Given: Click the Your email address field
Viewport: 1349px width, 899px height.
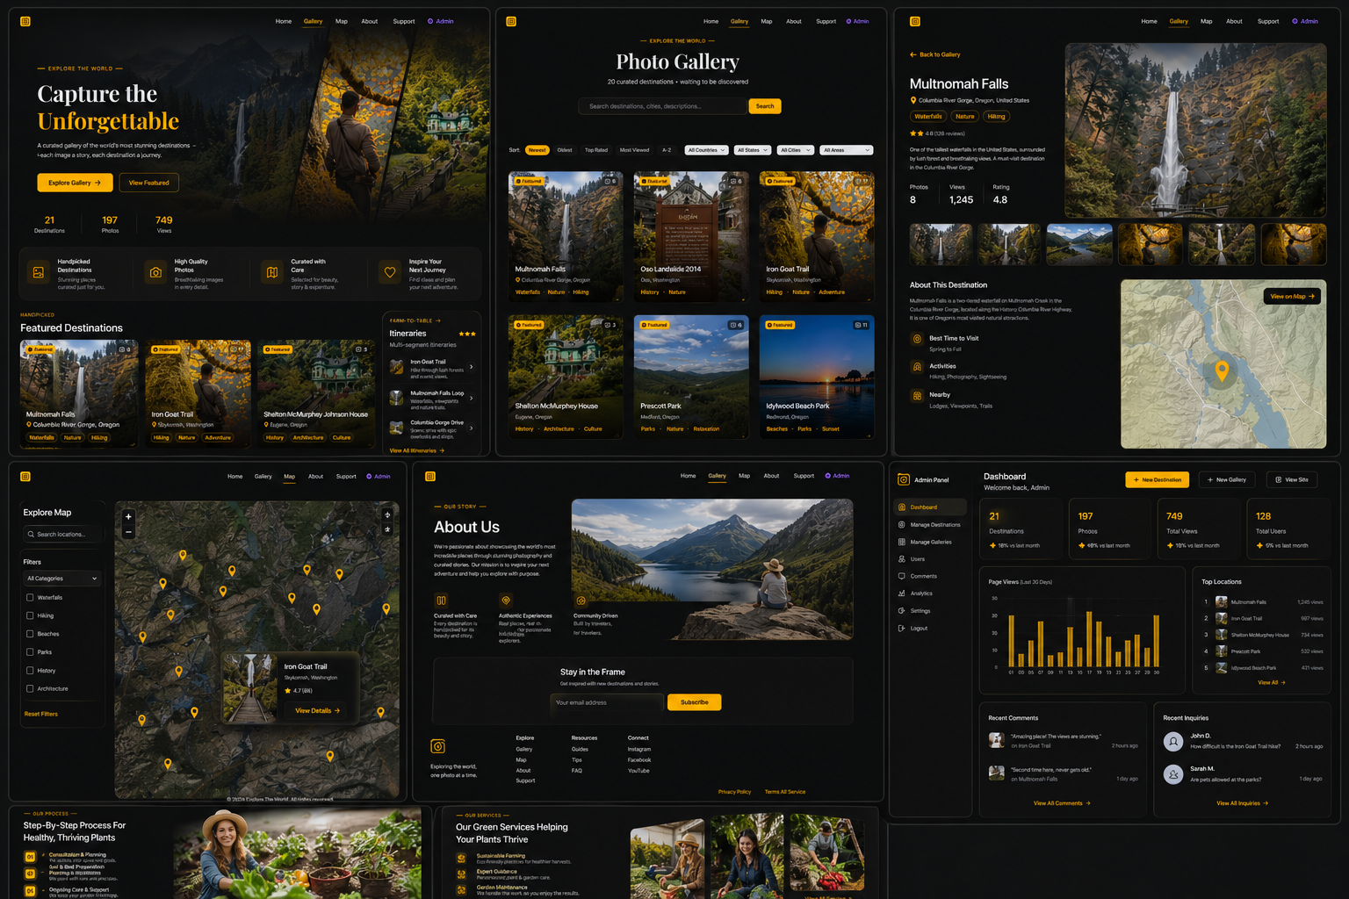Looking at the screenshot, I should point(607,702).
